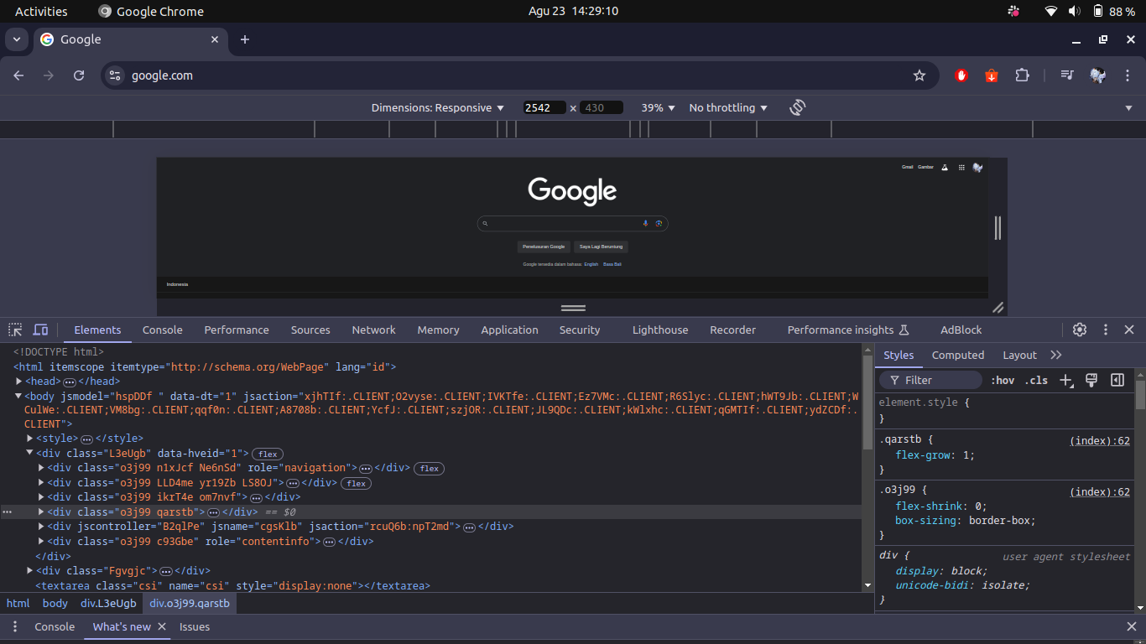Reload the page
Screen dimensions: 1146x644
coord(79,75)
